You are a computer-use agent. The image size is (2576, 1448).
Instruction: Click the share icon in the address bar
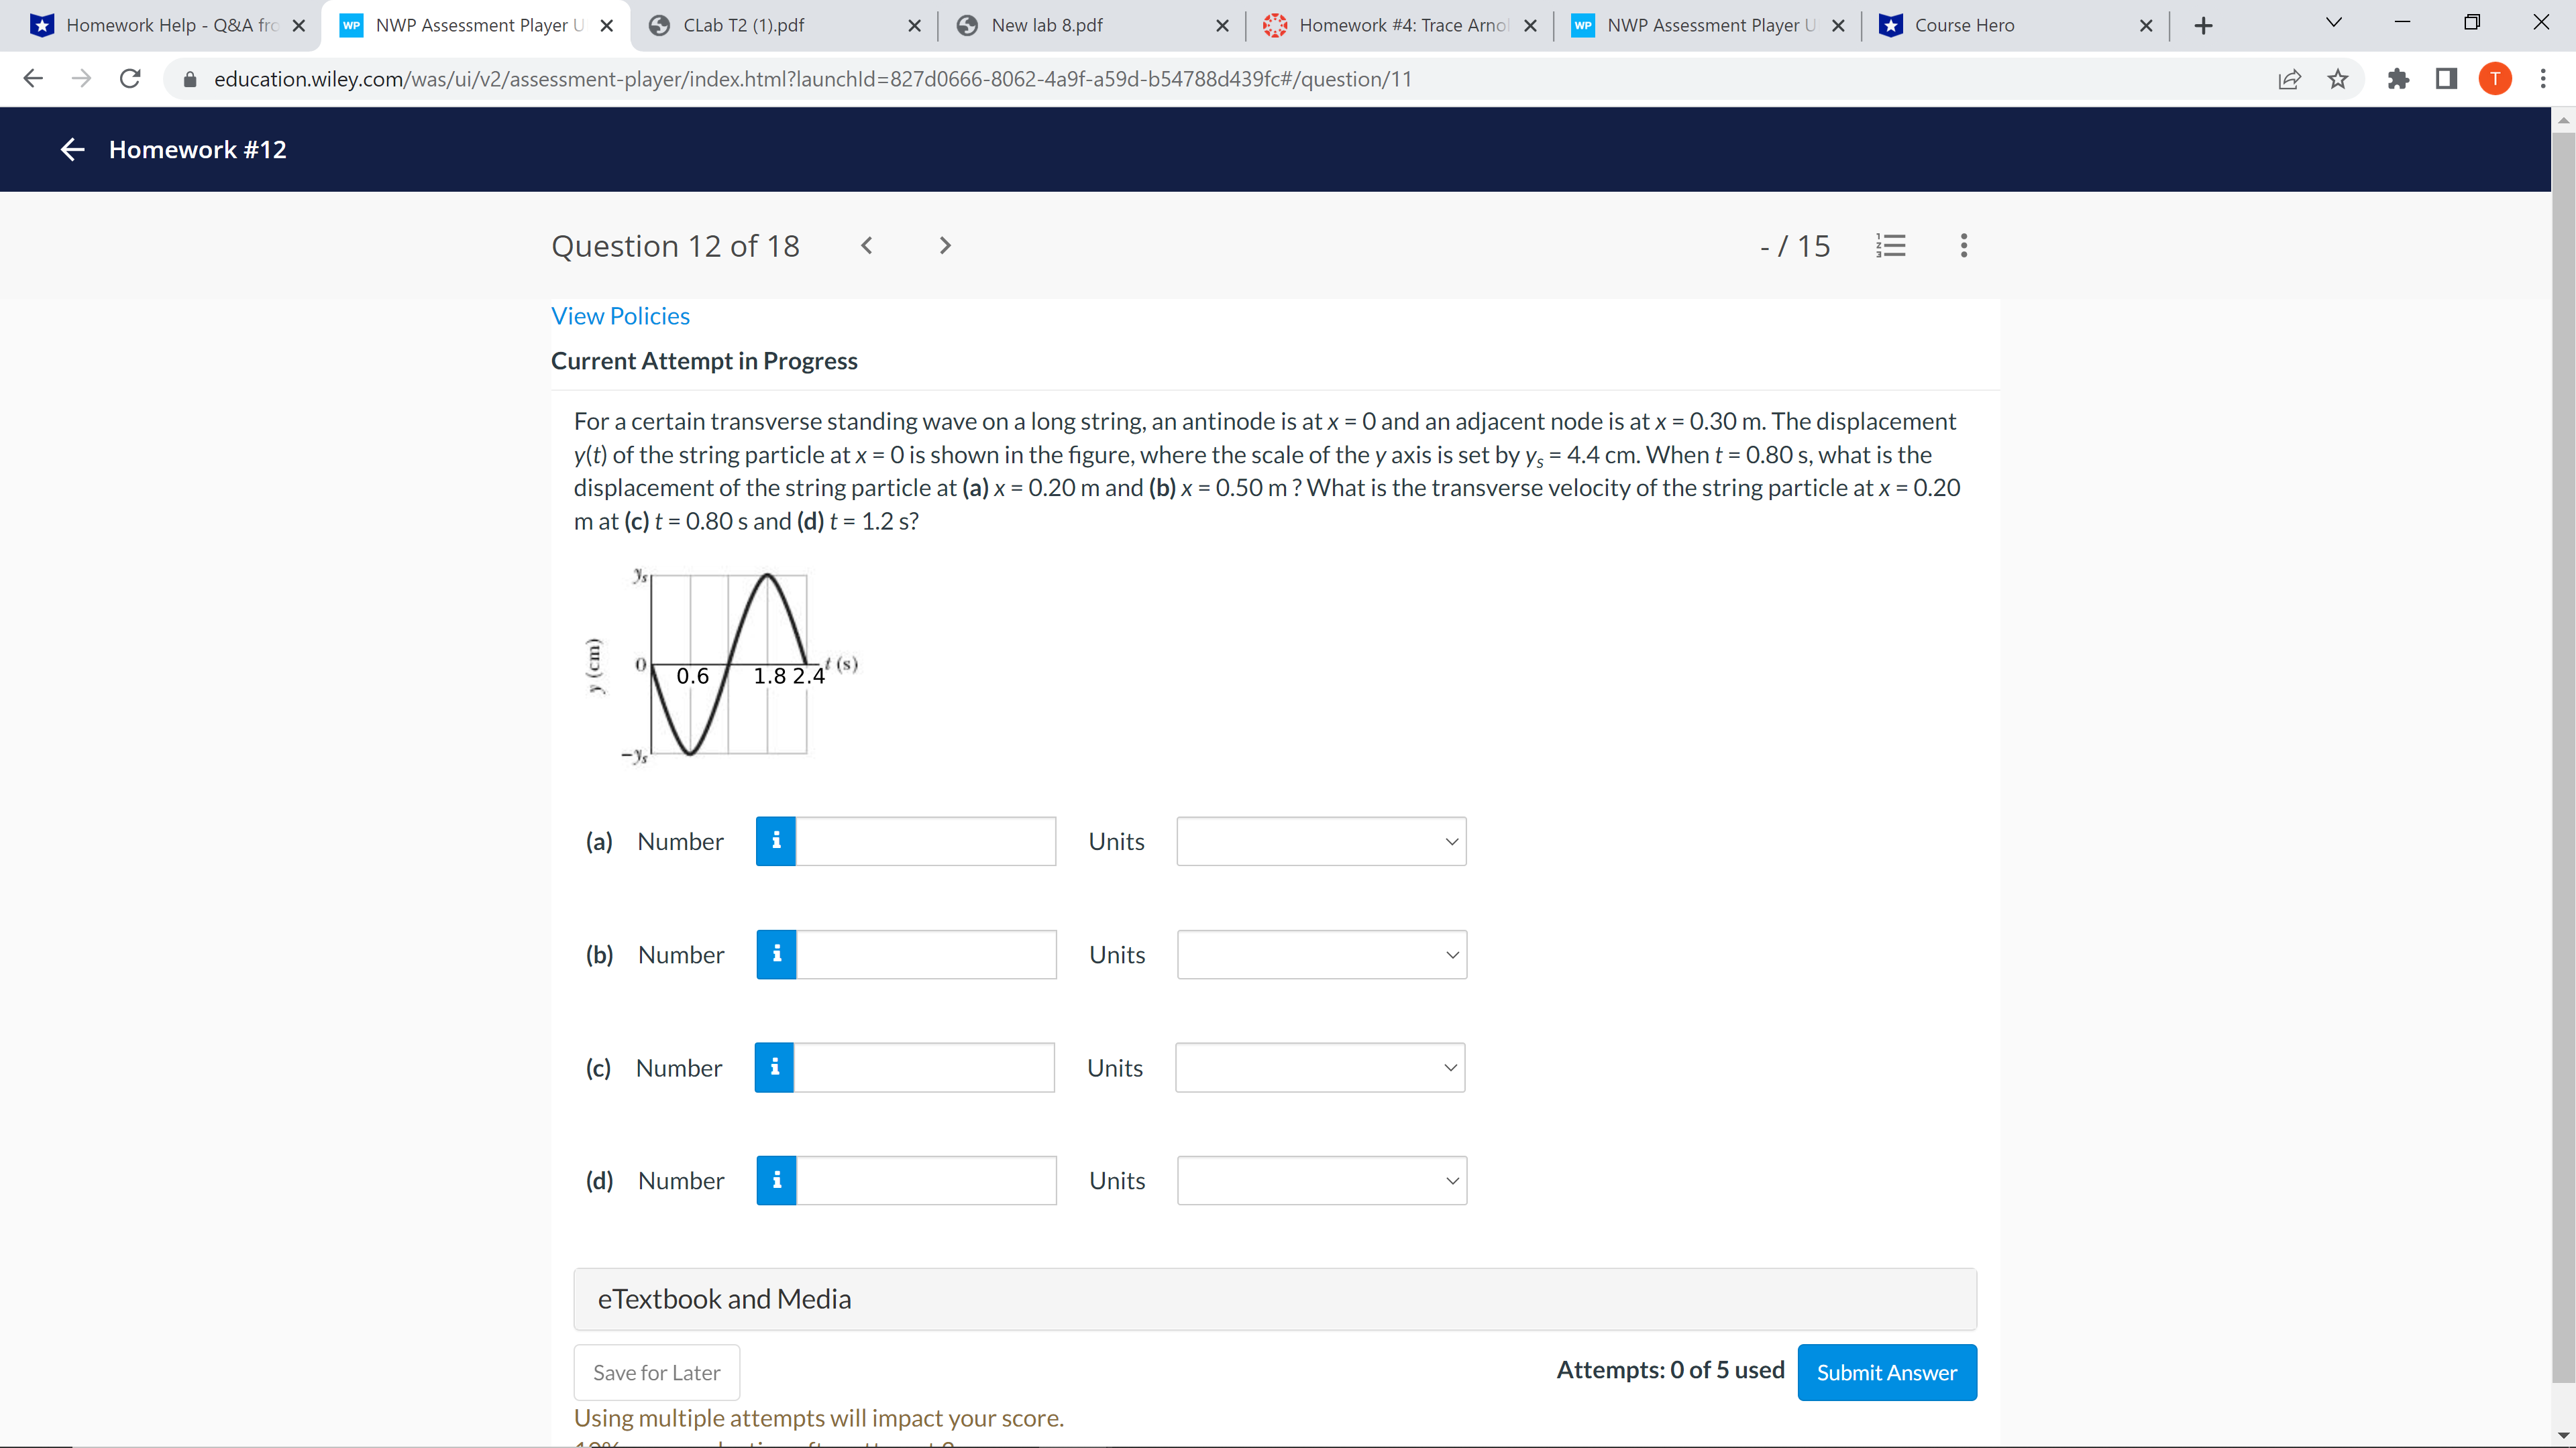pyautogui.click(x=2290, y=79)
